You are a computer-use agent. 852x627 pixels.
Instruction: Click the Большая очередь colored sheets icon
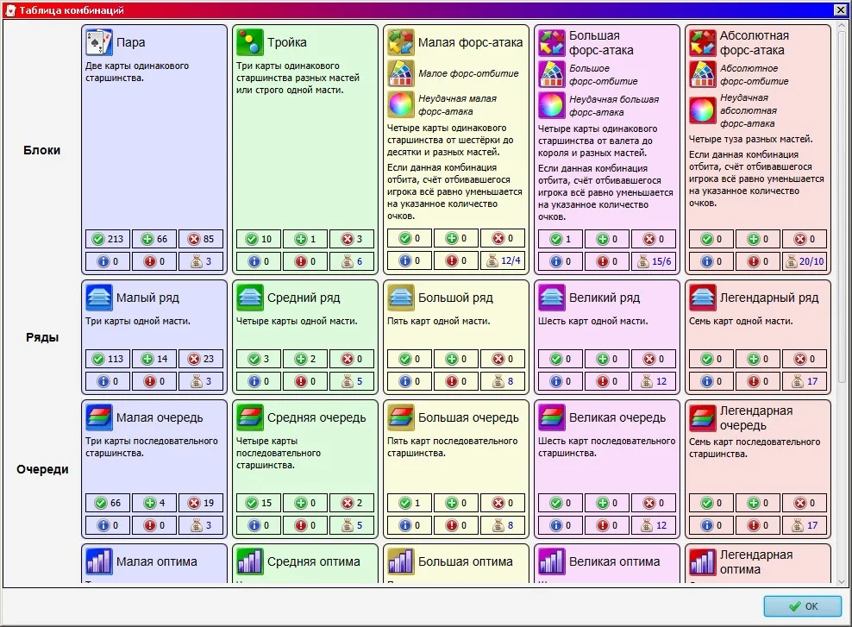(x=401, y=417)
